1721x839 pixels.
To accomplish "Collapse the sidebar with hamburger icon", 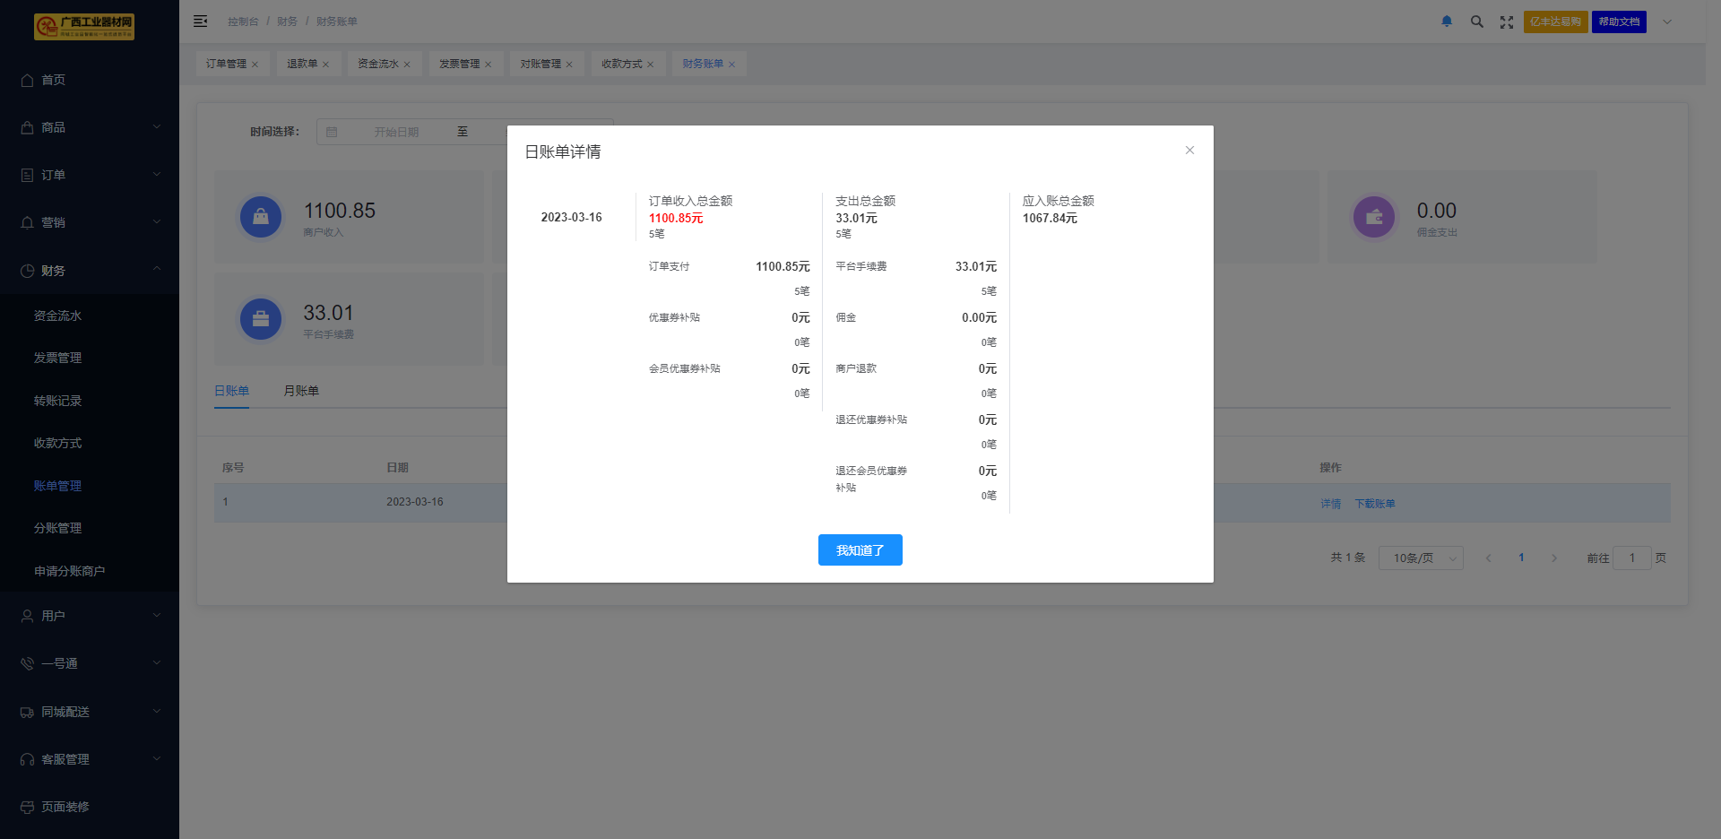I will coord(200,22).
